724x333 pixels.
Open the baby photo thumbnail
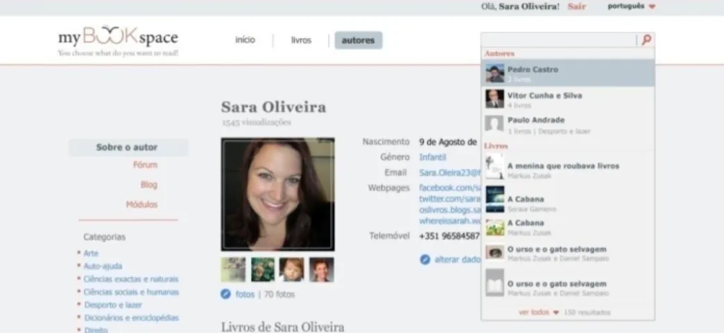pos(292,270)
